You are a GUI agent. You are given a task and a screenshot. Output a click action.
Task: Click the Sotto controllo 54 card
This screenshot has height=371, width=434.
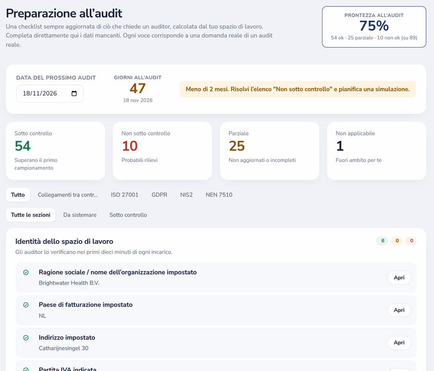coord(55,151)
